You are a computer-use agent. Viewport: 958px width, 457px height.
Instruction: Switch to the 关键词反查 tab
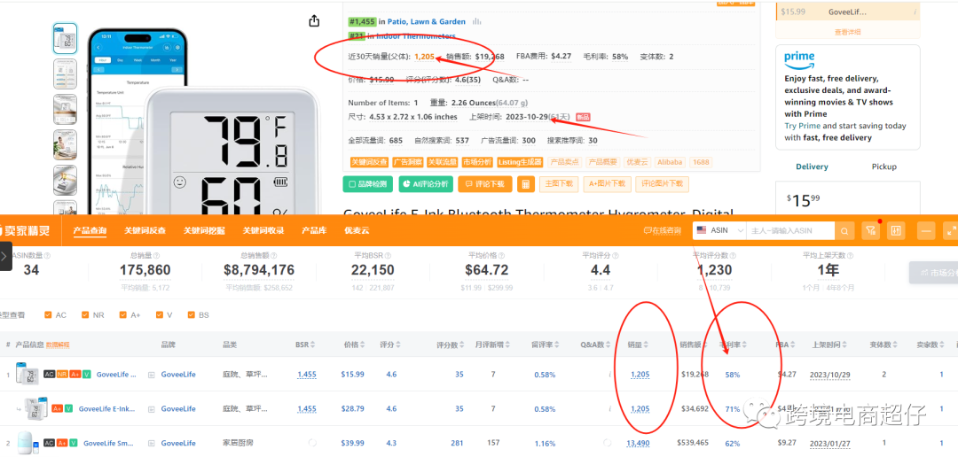pos(145,230)
